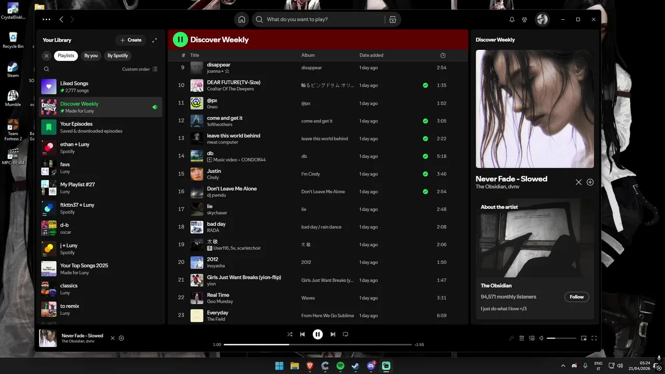Viewport: 665px width, 374px height.
Task: Open lyrics microphone icon
Action: [x=511, y=338]
